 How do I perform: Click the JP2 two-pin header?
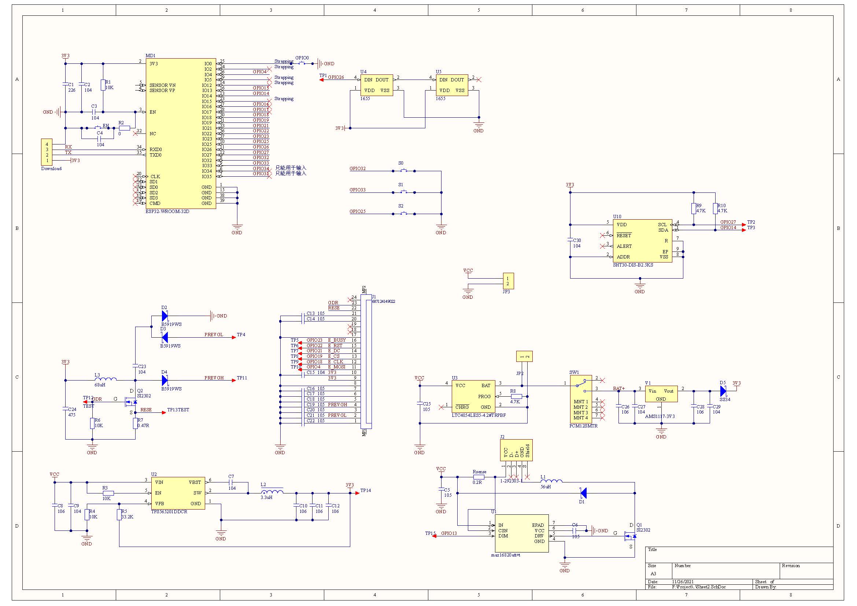click(524, 356)
